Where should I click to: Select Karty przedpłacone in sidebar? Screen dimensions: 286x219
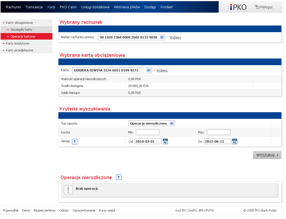(26, 50)
